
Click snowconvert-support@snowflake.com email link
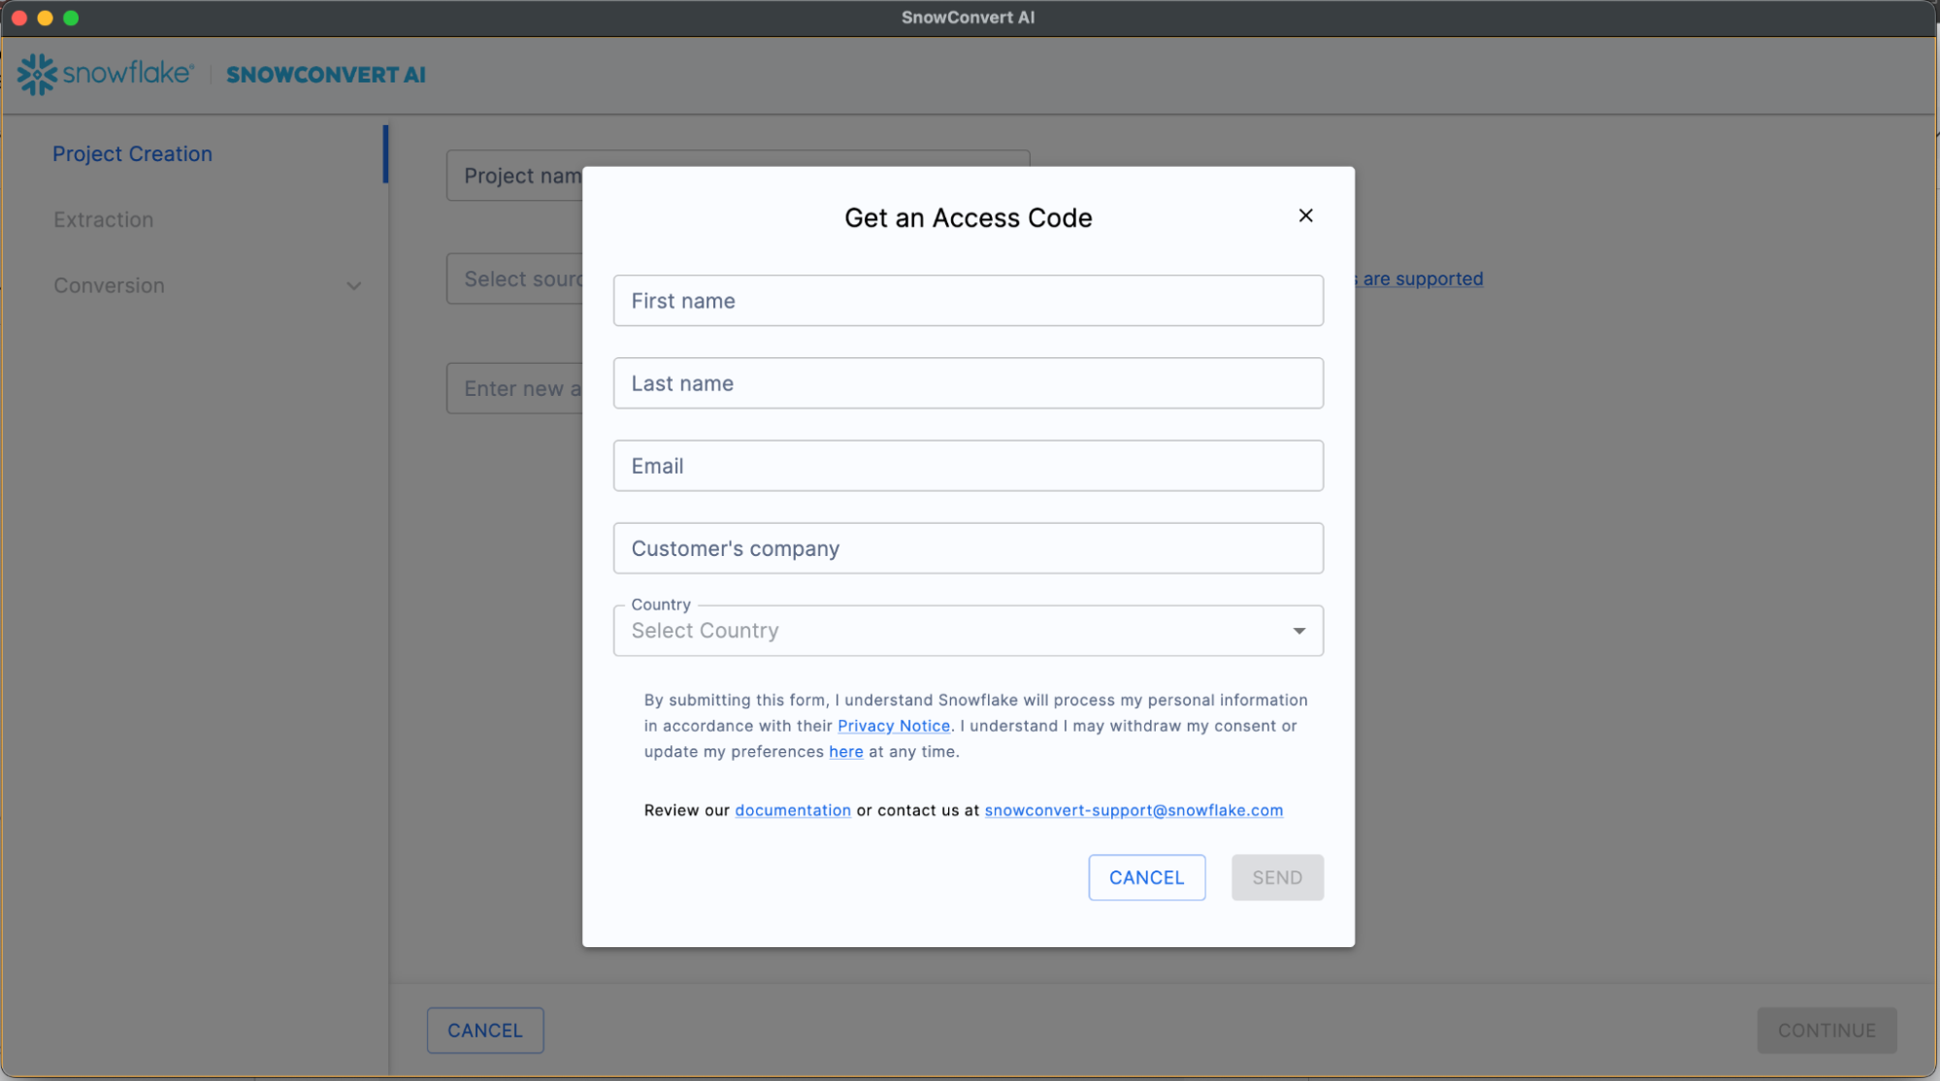(1133, 810)
